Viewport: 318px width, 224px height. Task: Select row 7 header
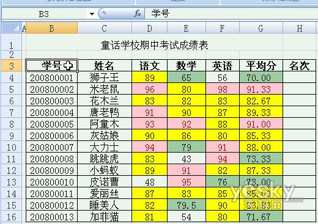click(12, 112)
